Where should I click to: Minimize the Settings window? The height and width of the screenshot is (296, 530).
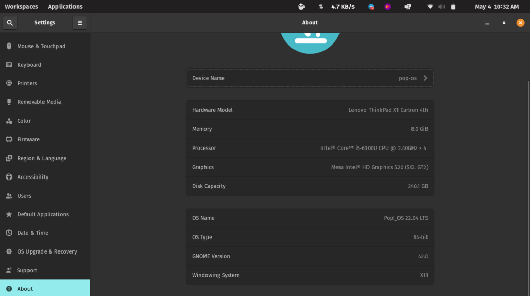[487, 23]
